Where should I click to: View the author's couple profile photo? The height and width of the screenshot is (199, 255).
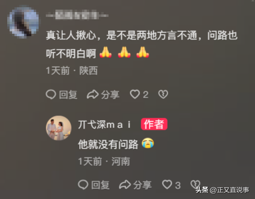pos(59,128)
